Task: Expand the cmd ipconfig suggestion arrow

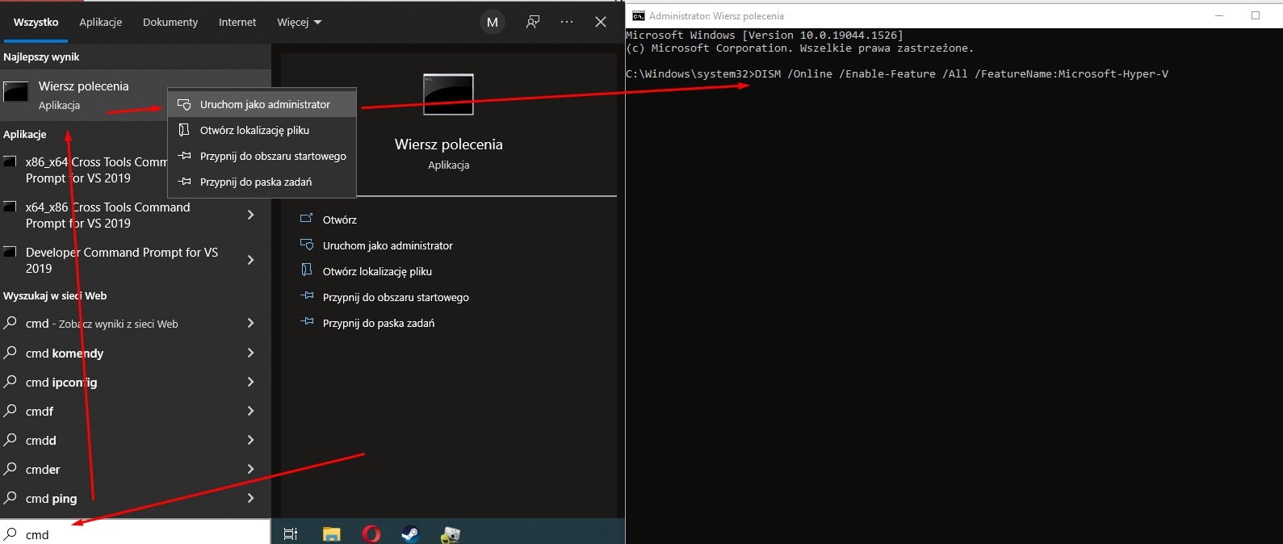Action: coord(250,382)
